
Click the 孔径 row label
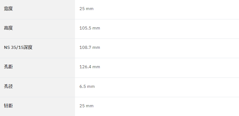(x=8, y=87)
